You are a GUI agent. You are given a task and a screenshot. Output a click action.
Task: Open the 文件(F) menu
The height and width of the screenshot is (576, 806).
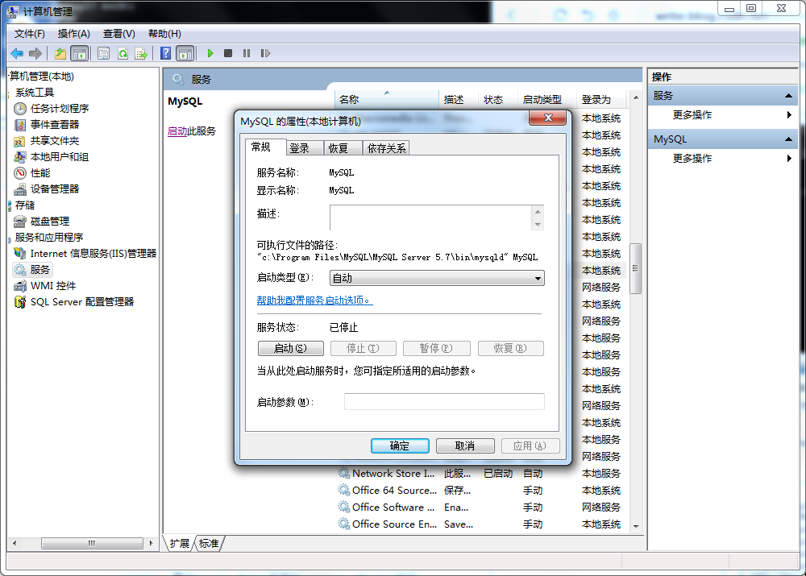(29, 34)
